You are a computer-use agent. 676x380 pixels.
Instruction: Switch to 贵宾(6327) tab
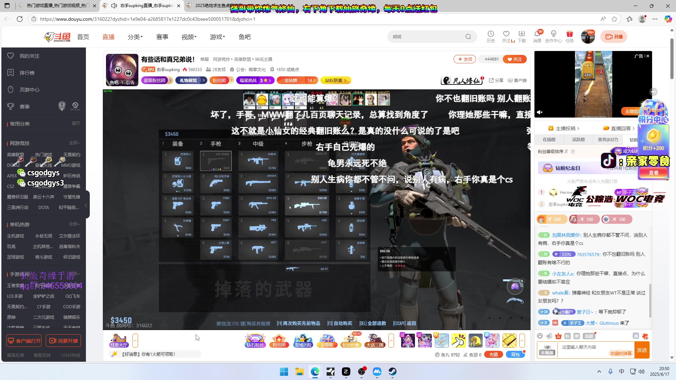click(608, 140)
